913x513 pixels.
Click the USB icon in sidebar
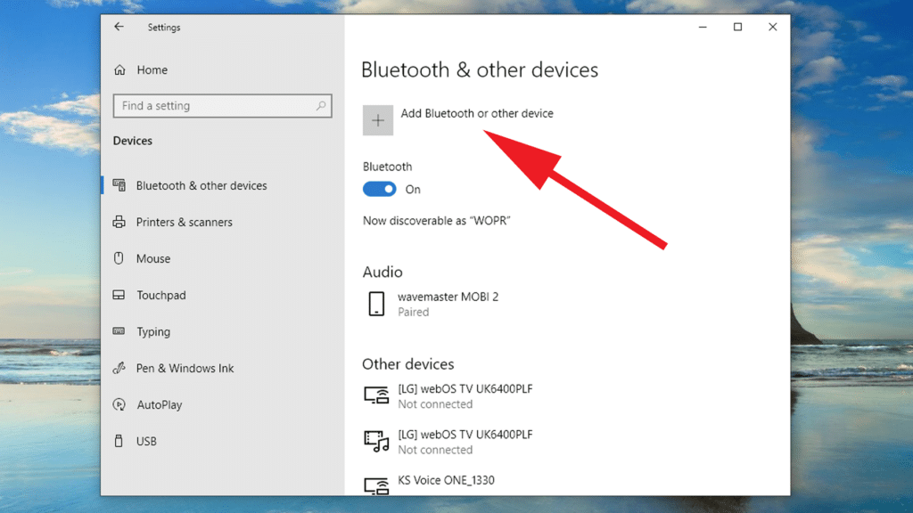click(x=119, y=441)
